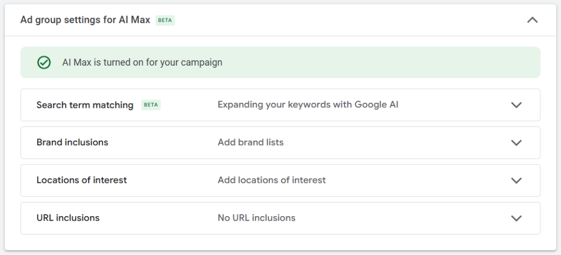Click the Brand inclusions label
The image size is (561, 255).
click(x=72, y=142)
